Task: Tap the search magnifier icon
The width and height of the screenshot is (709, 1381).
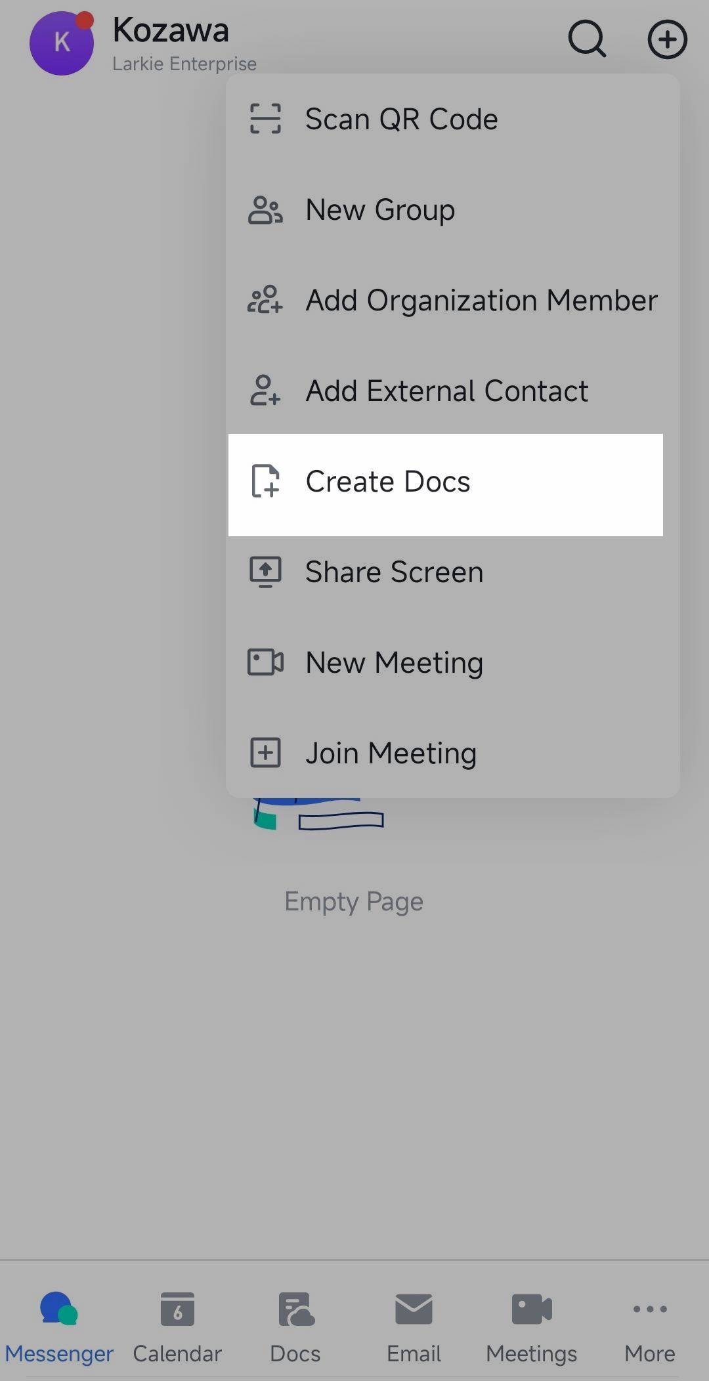Action: coord(587,39)
